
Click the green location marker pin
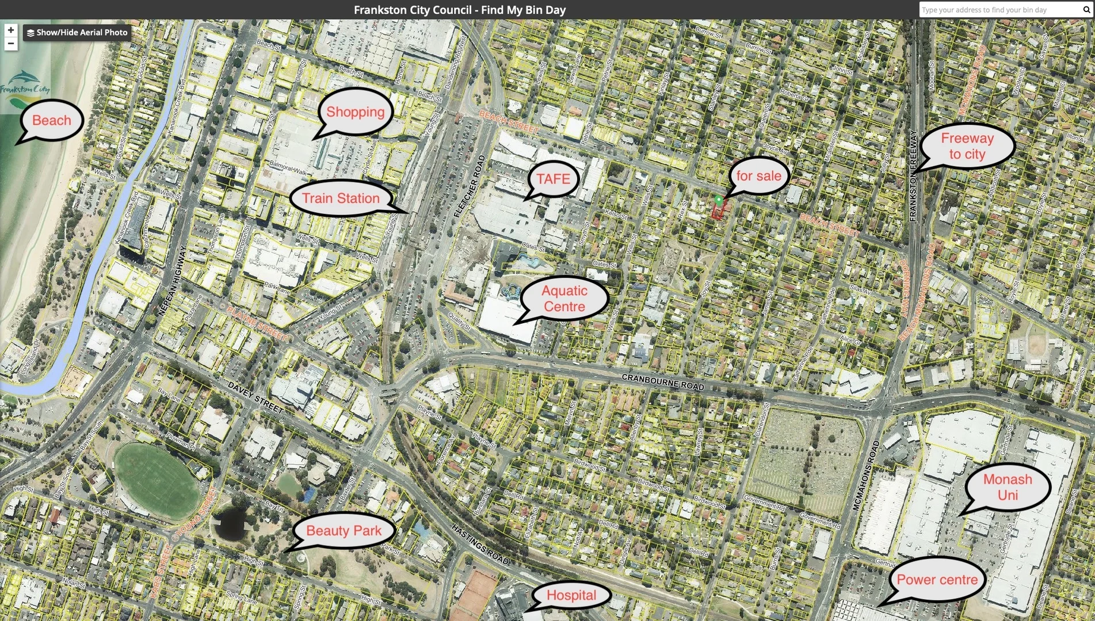click(718, 200)
